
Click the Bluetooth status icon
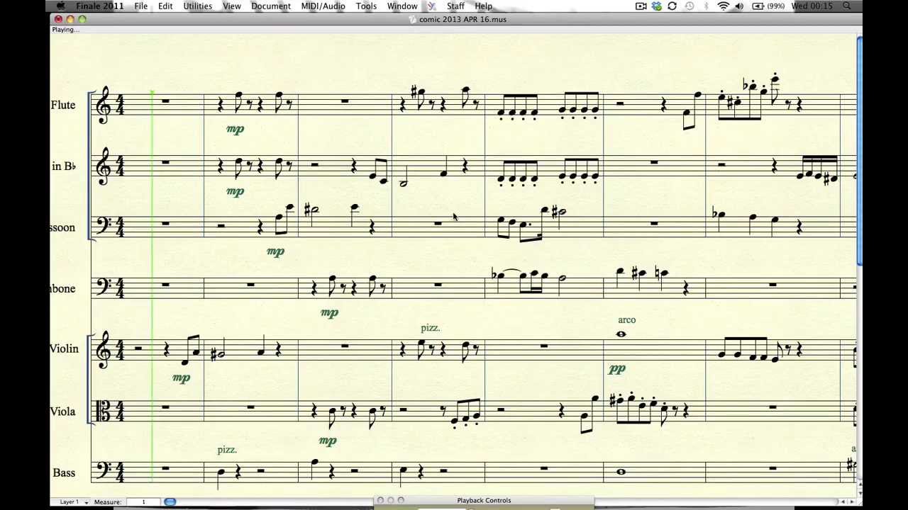707,6
